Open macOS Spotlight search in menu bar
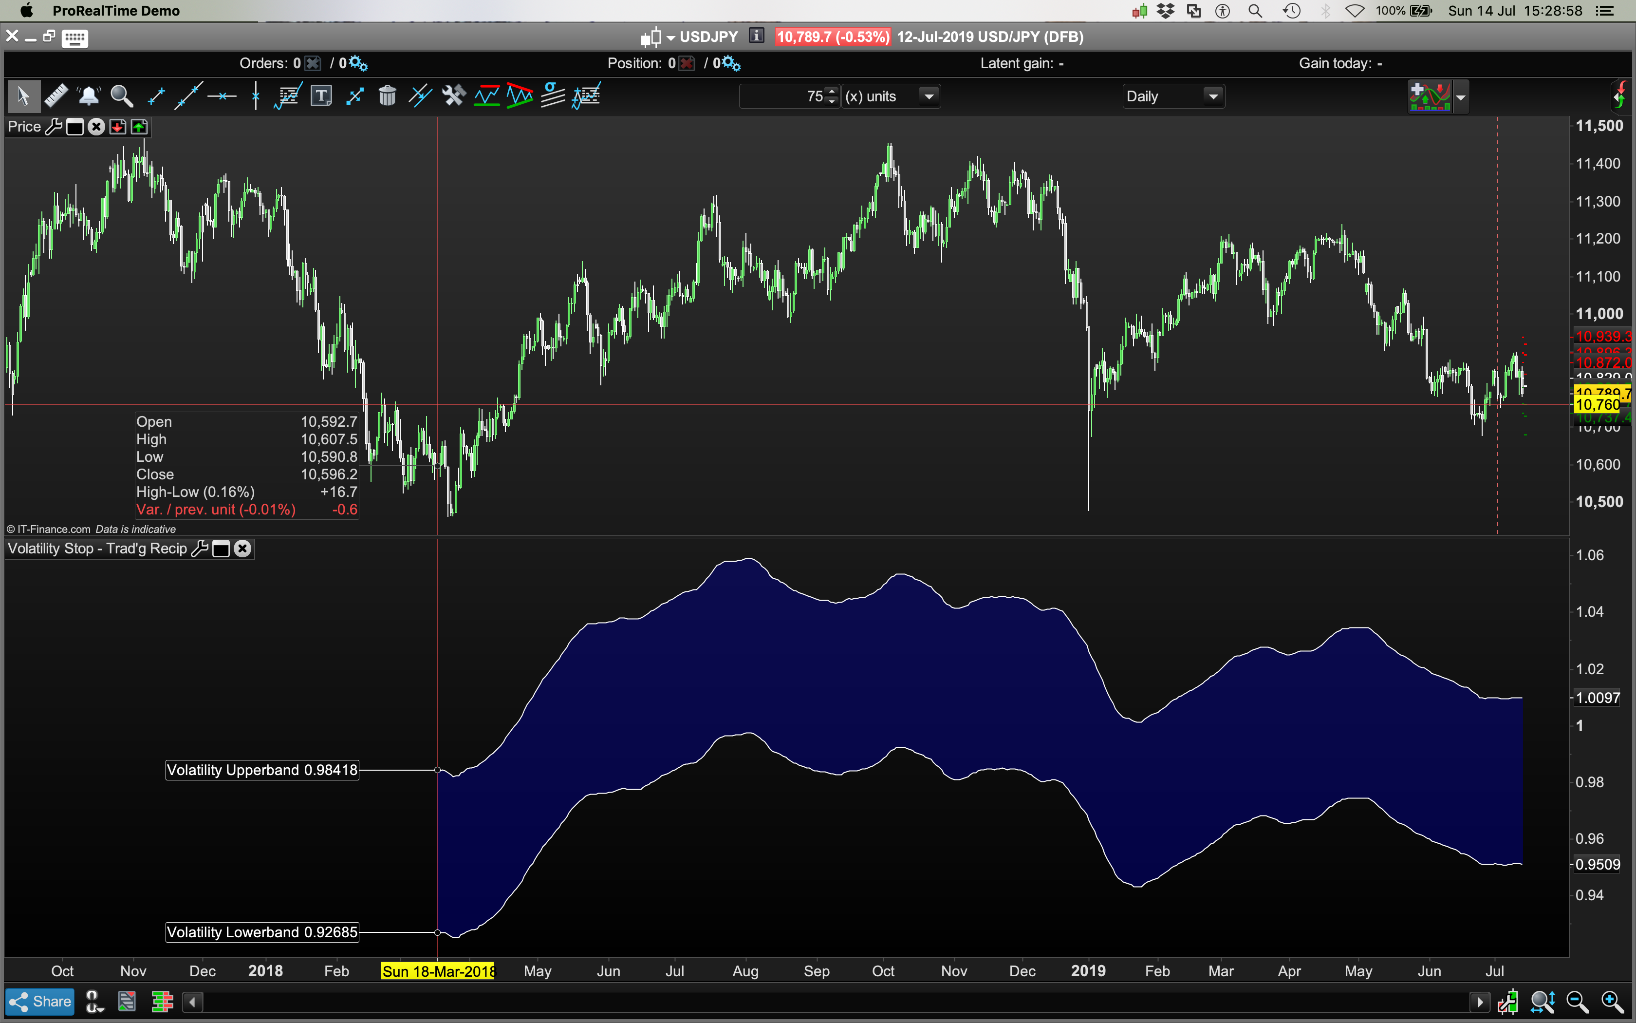This screenshot has height=1023, width=1636. click(1255, 11)
